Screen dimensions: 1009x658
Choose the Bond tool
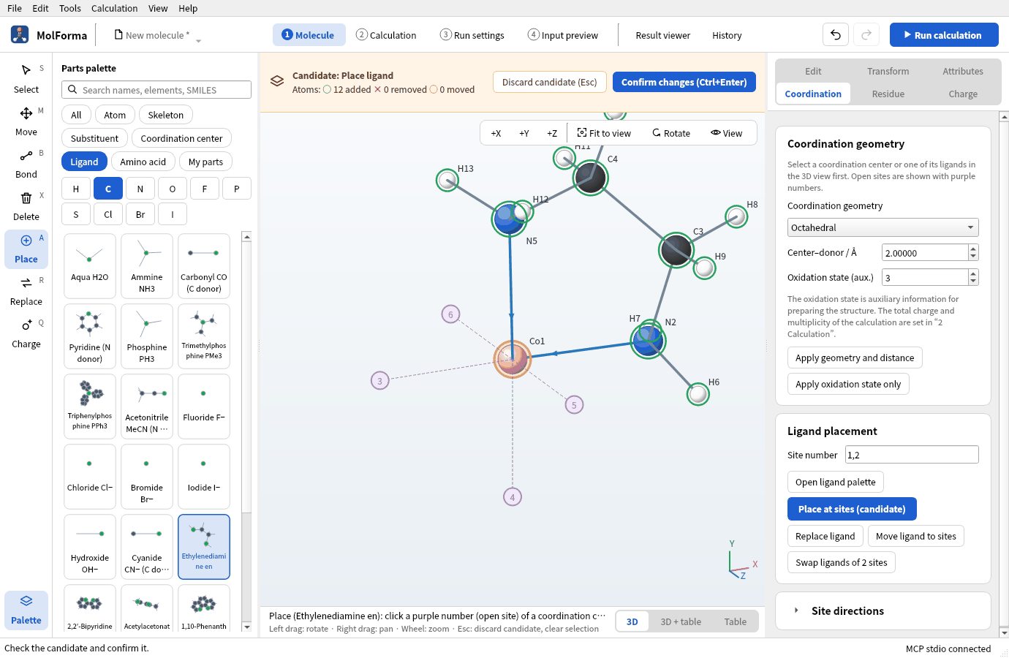tap(26, 164)
